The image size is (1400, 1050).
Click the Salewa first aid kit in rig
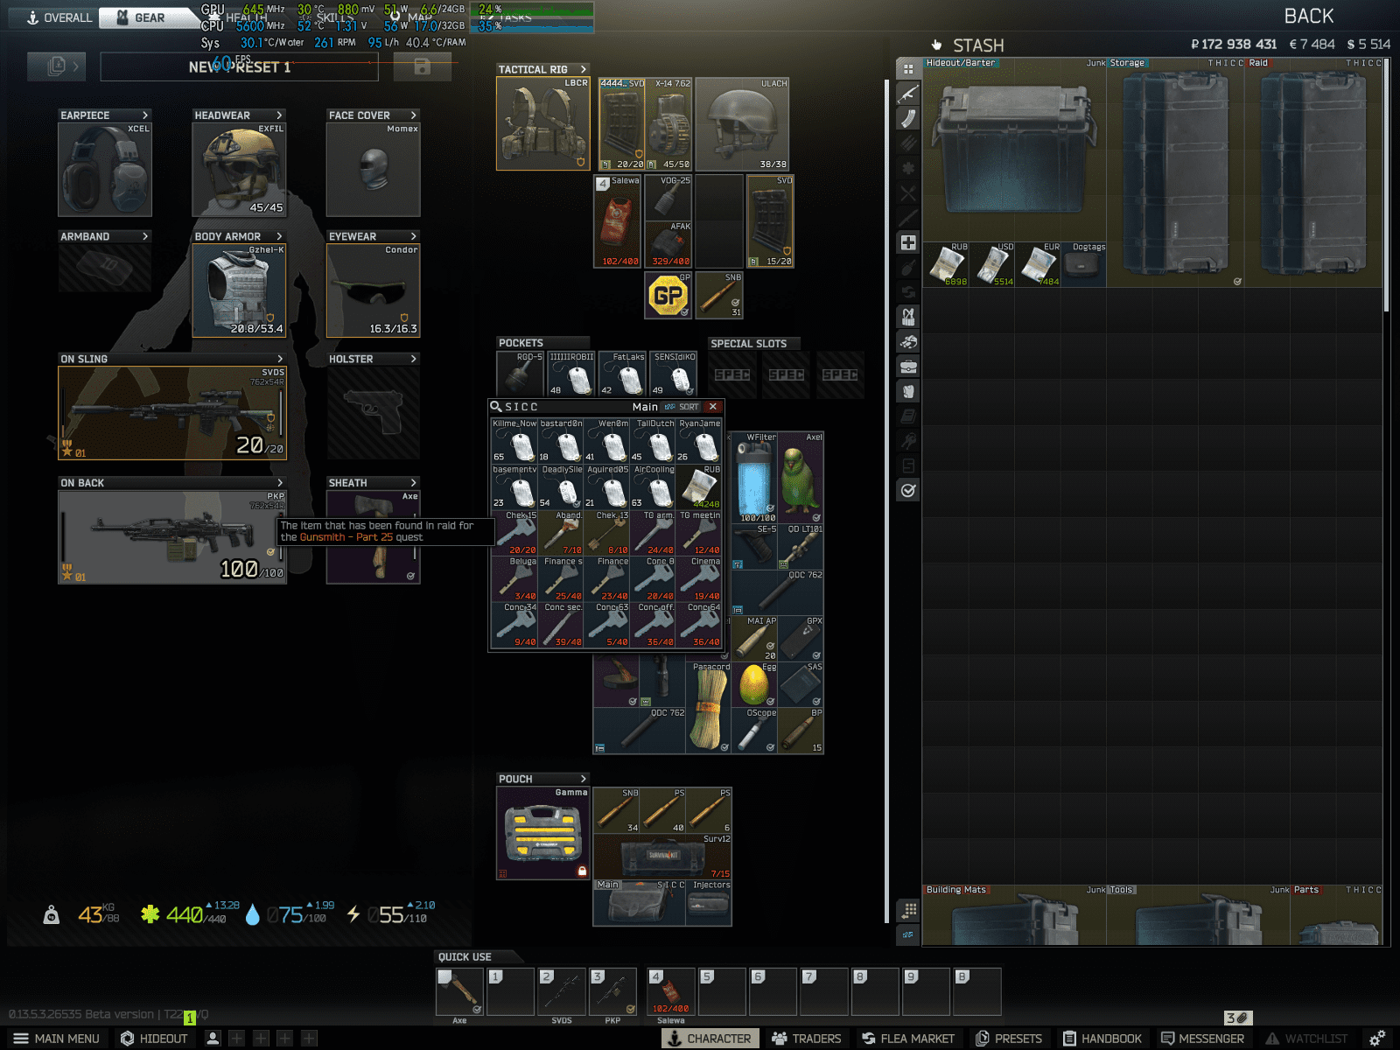617,221
